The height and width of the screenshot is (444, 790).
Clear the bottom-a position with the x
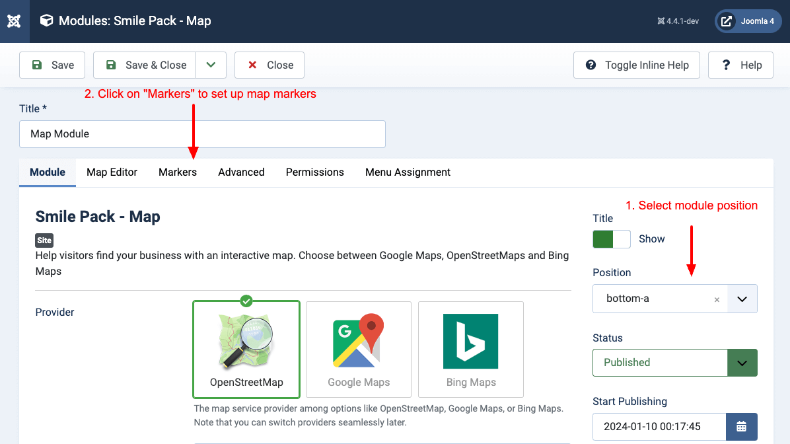tap(717, 300)
